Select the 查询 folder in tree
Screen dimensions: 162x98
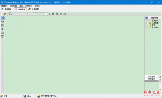[x=152, y=25]
